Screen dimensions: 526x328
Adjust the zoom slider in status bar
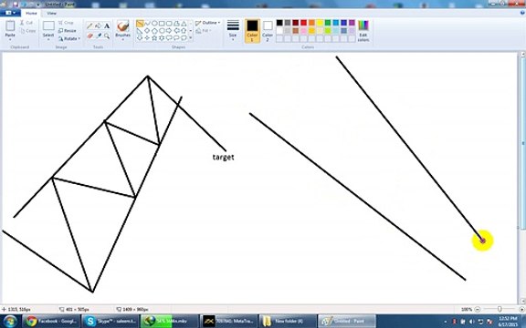tap(500, 309)
